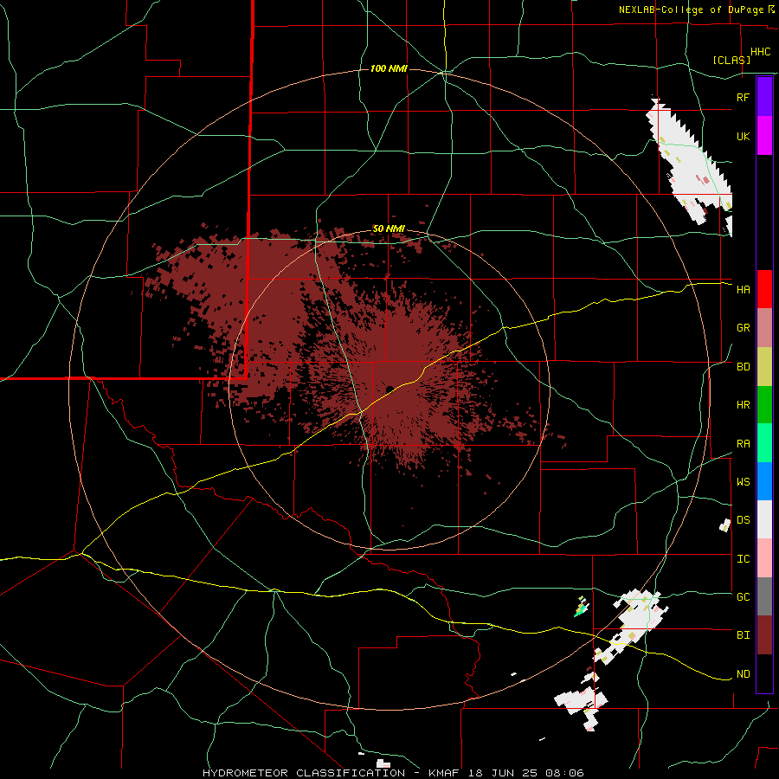Screen dimensions: 779x779
Task: Click the light pink IC legend swatch
Action: tap(764, 558)
